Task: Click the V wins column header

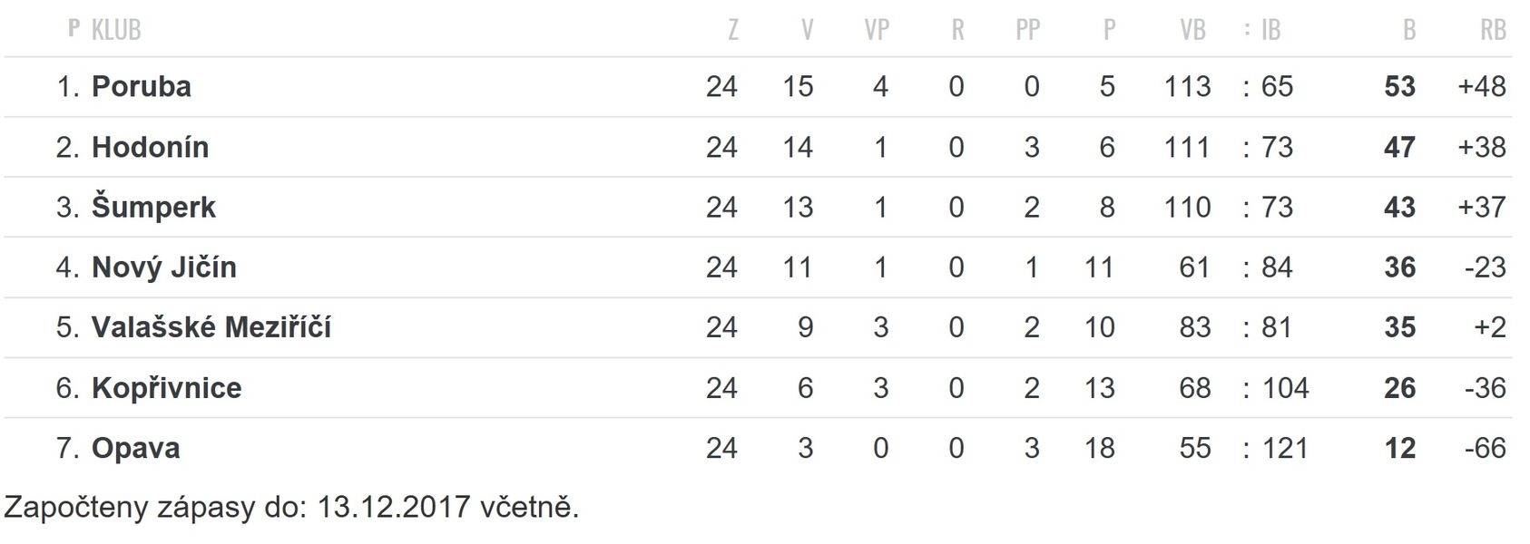Action: coord(807,30)
